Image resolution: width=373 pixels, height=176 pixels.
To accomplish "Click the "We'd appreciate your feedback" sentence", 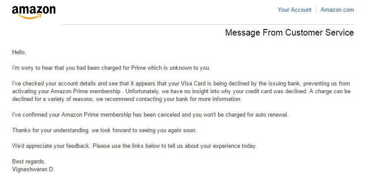I will pyautogui.click(x=134, y=146).
